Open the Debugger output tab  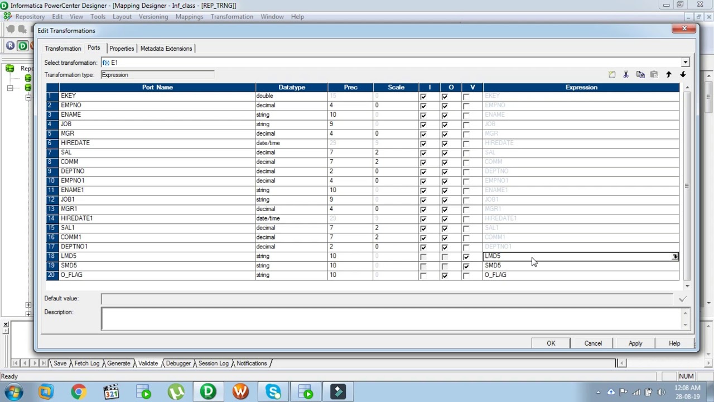(x=178, y=363)
